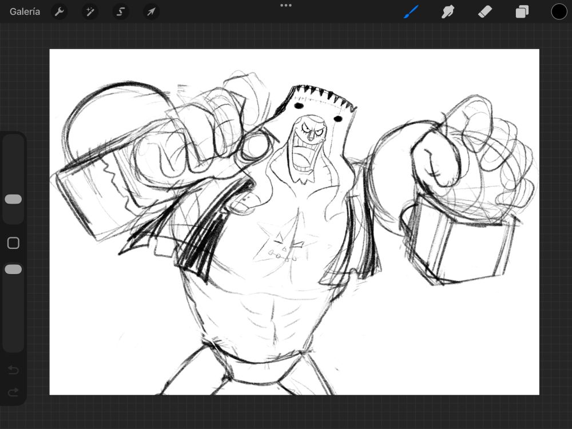Click the Redo arrow
The width and height of the screenshot is (572, 429).
(14, 392)
